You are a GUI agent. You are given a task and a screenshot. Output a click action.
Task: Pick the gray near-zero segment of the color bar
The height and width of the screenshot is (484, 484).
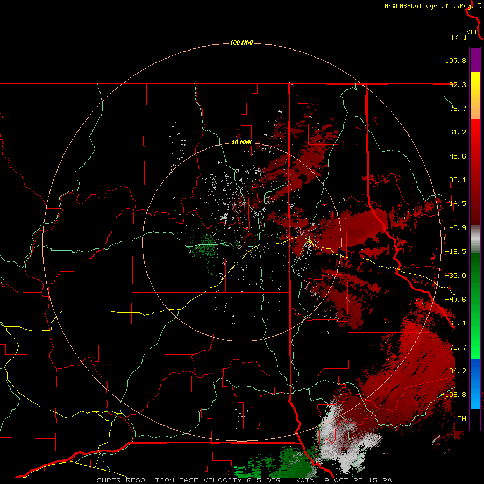point(475,239)
